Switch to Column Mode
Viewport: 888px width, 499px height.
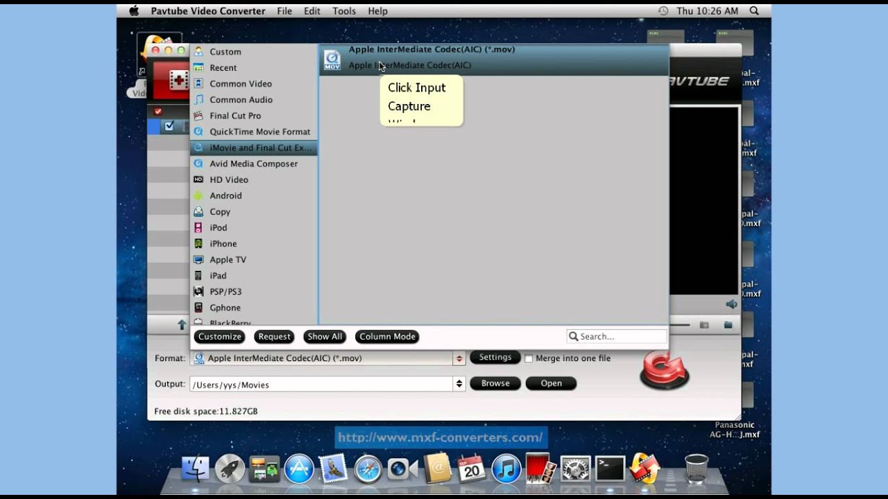click(387, 337)
